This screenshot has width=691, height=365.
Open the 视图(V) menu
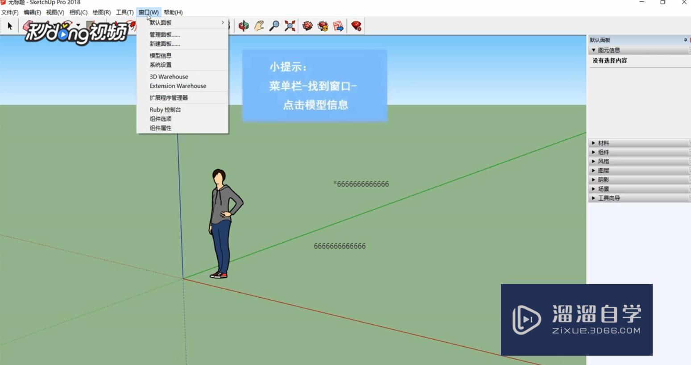tap(55, 12)
